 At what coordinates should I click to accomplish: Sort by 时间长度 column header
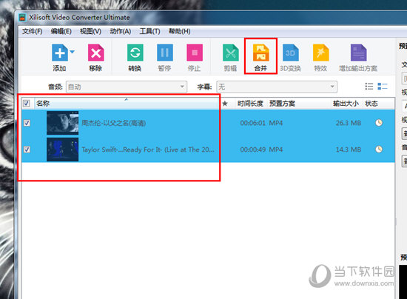pos(250,104)
